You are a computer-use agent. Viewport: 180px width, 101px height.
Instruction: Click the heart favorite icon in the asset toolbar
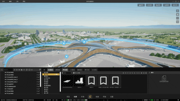pyautogui.click(x=128, y=73)
